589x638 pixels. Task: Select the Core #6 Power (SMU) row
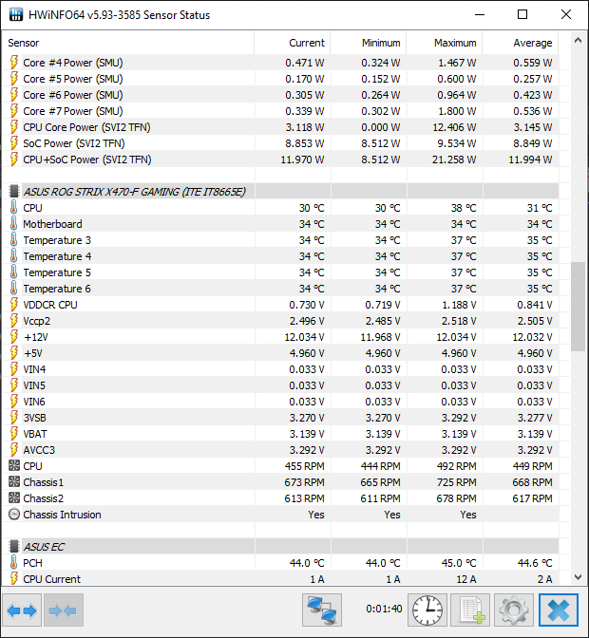click(x=280, y=95)
